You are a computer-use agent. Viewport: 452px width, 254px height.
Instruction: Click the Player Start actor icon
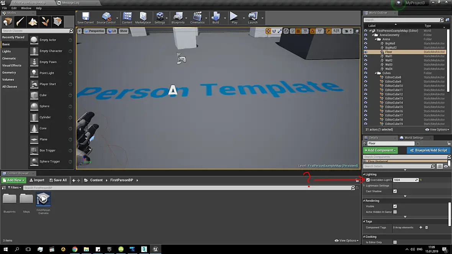(34, 84)
